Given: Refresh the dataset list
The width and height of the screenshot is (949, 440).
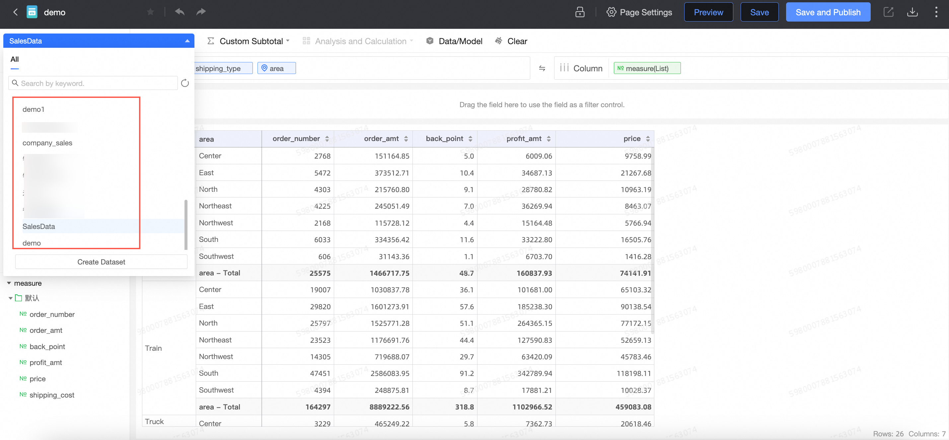Looking at the screenshot, I should point(185,83).
